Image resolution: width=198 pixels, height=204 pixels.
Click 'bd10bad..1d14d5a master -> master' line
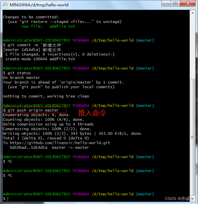[50, 147]
